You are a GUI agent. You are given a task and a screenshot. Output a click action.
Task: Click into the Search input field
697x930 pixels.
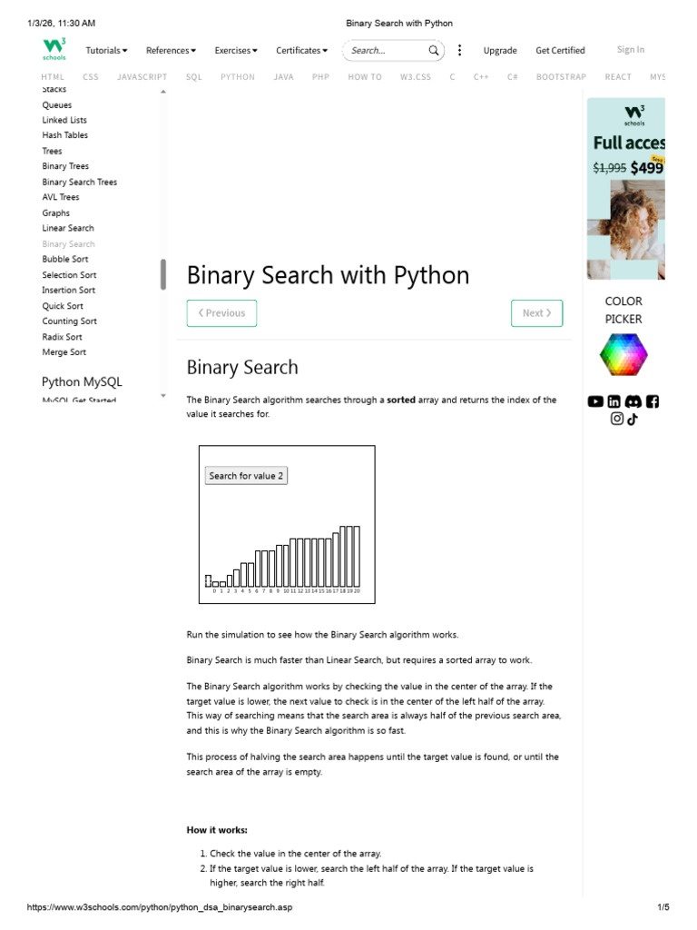[x=387, y=51]
